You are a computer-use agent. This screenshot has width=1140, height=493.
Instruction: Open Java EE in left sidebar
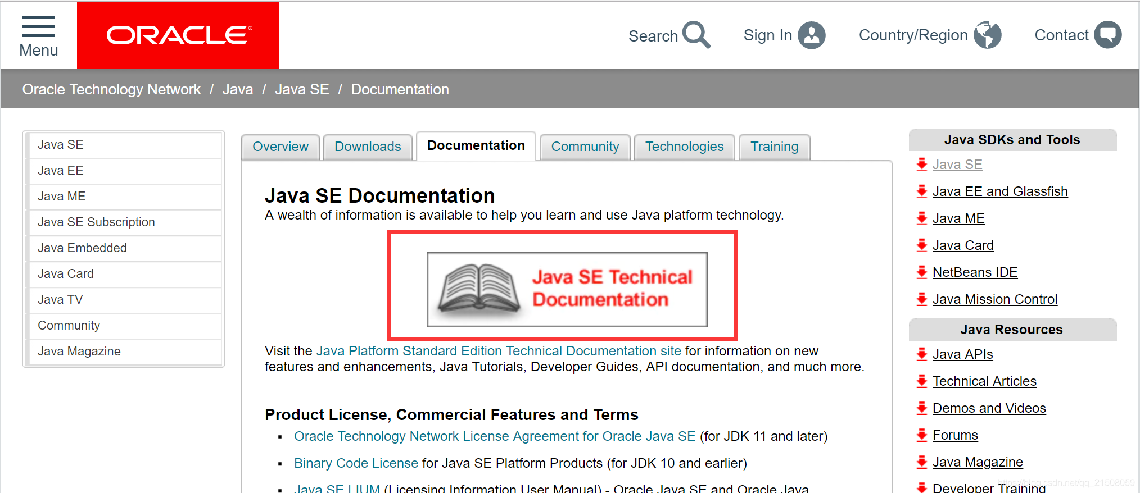point(125,171)
